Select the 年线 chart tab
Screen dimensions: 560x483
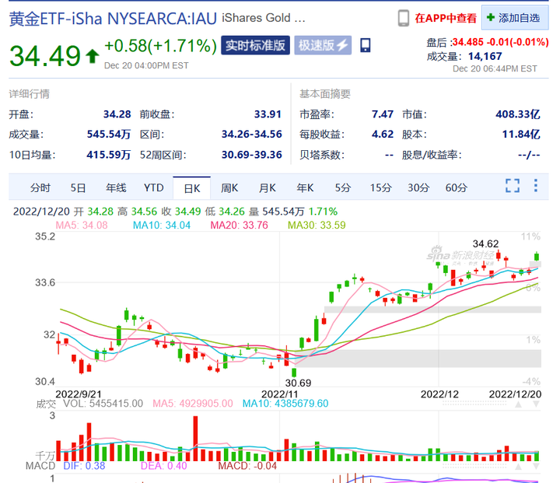[x=116, y=187]
